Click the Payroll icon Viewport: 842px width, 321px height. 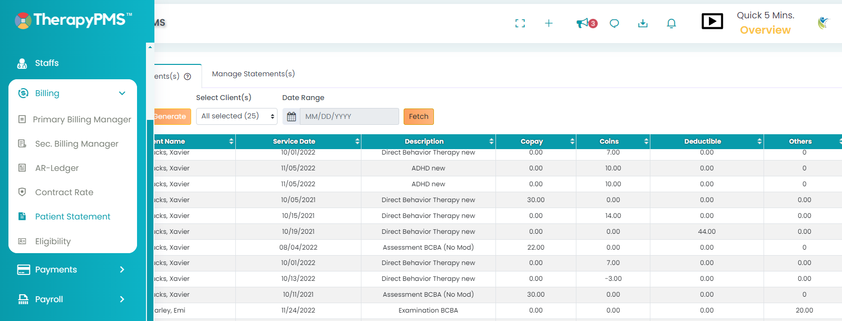23,299
